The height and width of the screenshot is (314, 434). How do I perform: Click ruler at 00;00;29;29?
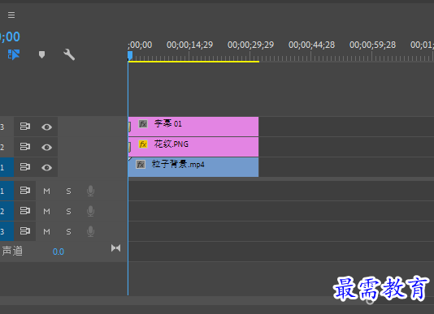click(250, 45)
